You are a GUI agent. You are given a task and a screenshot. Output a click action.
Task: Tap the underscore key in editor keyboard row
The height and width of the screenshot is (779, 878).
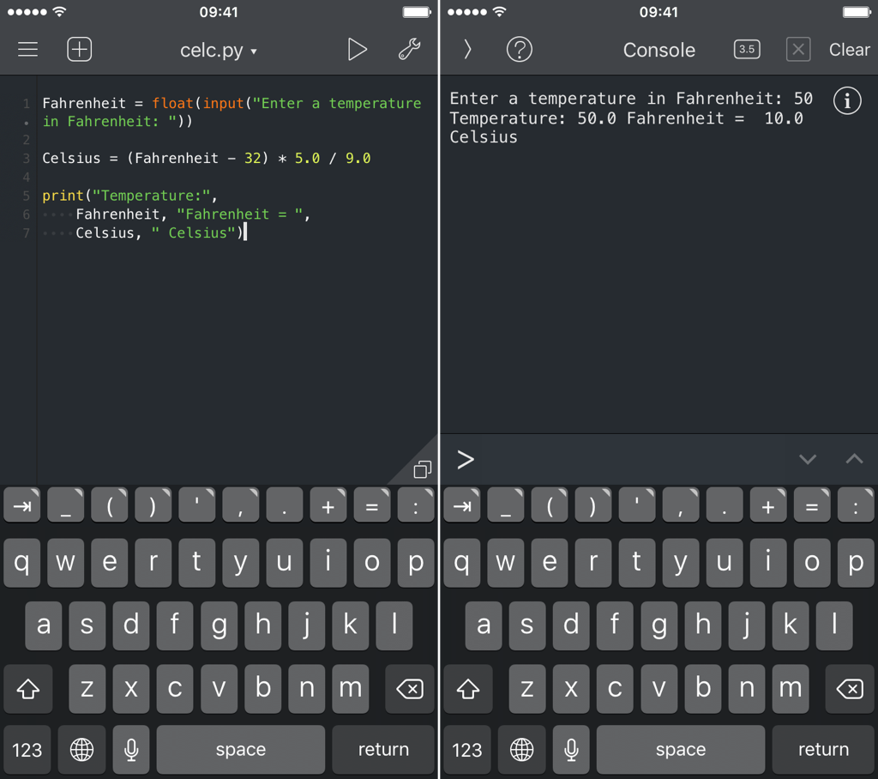point(65,505)
